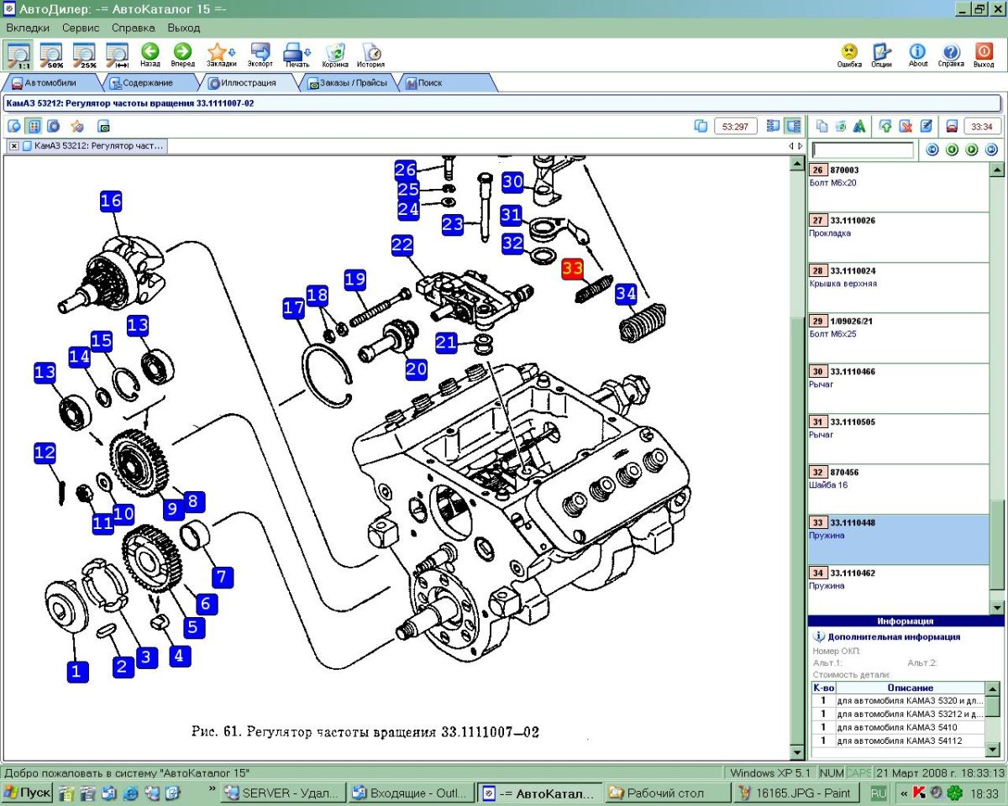Viewport: 1008px width, 806px height.
Task: Click the red X delete parts icon
Action: [906, 126]
